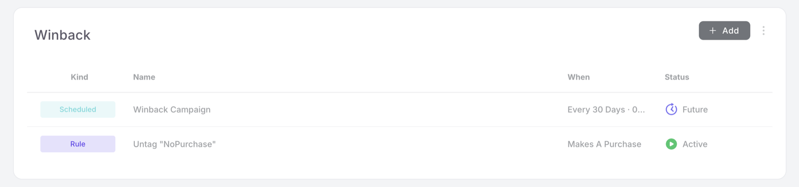
Task: Click the Winback section title
Action: click(62, 35)
